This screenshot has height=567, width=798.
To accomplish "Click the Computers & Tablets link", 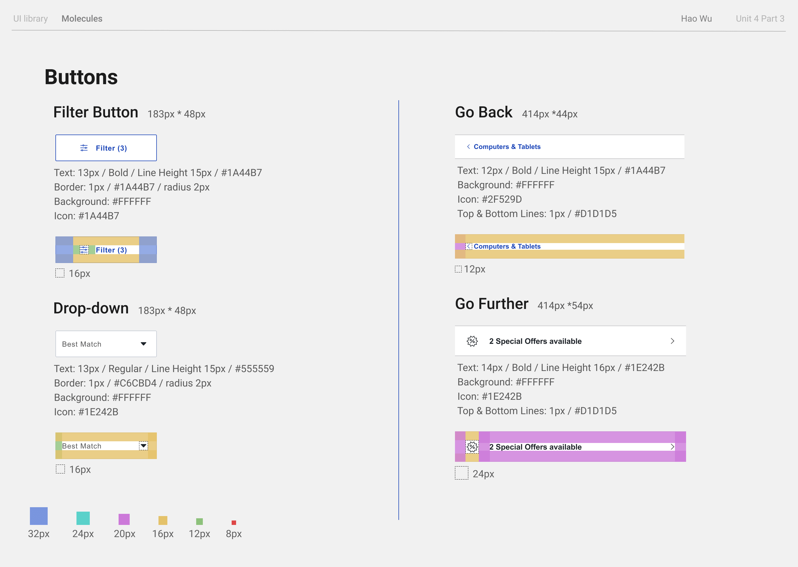I will [x=507, y=147].
